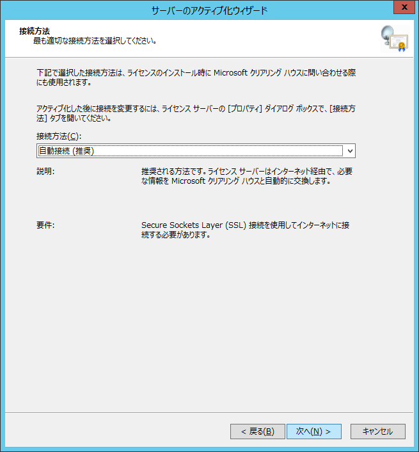This screenshot has width=419, height=452.
Task: Click the wizard certificate icon in header
Action: [393, 38]
